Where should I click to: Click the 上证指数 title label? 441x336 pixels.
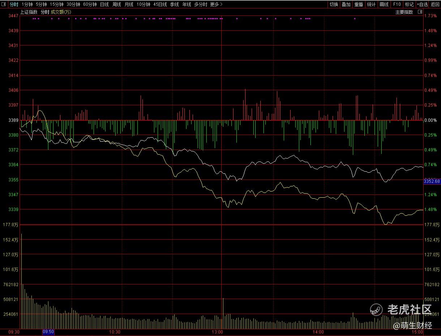pyautogui.click(x=29, y=12)
